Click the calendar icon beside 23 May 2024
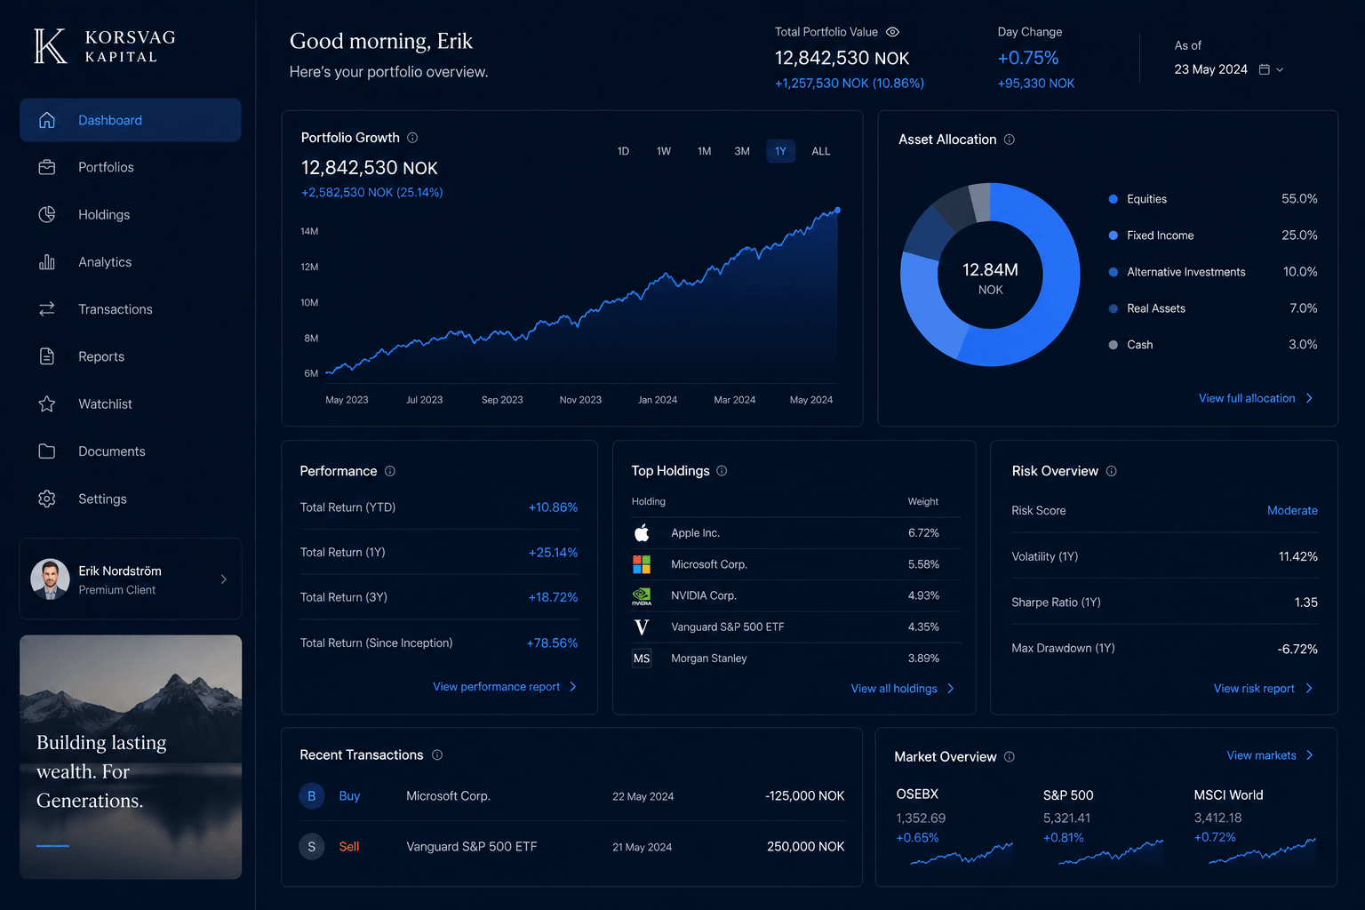The height and width of the screenshot is (910, 1365). tap(1264, 69)
